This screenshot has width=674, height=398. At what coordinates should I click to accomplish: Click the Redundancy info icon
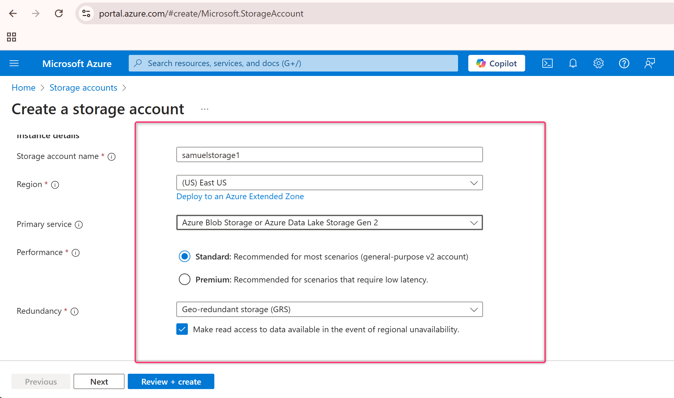(x=74, y=312)
